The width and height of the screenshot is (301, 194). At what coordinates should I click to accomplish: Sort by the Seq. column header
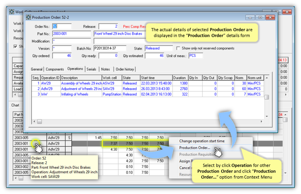(36, 78)
